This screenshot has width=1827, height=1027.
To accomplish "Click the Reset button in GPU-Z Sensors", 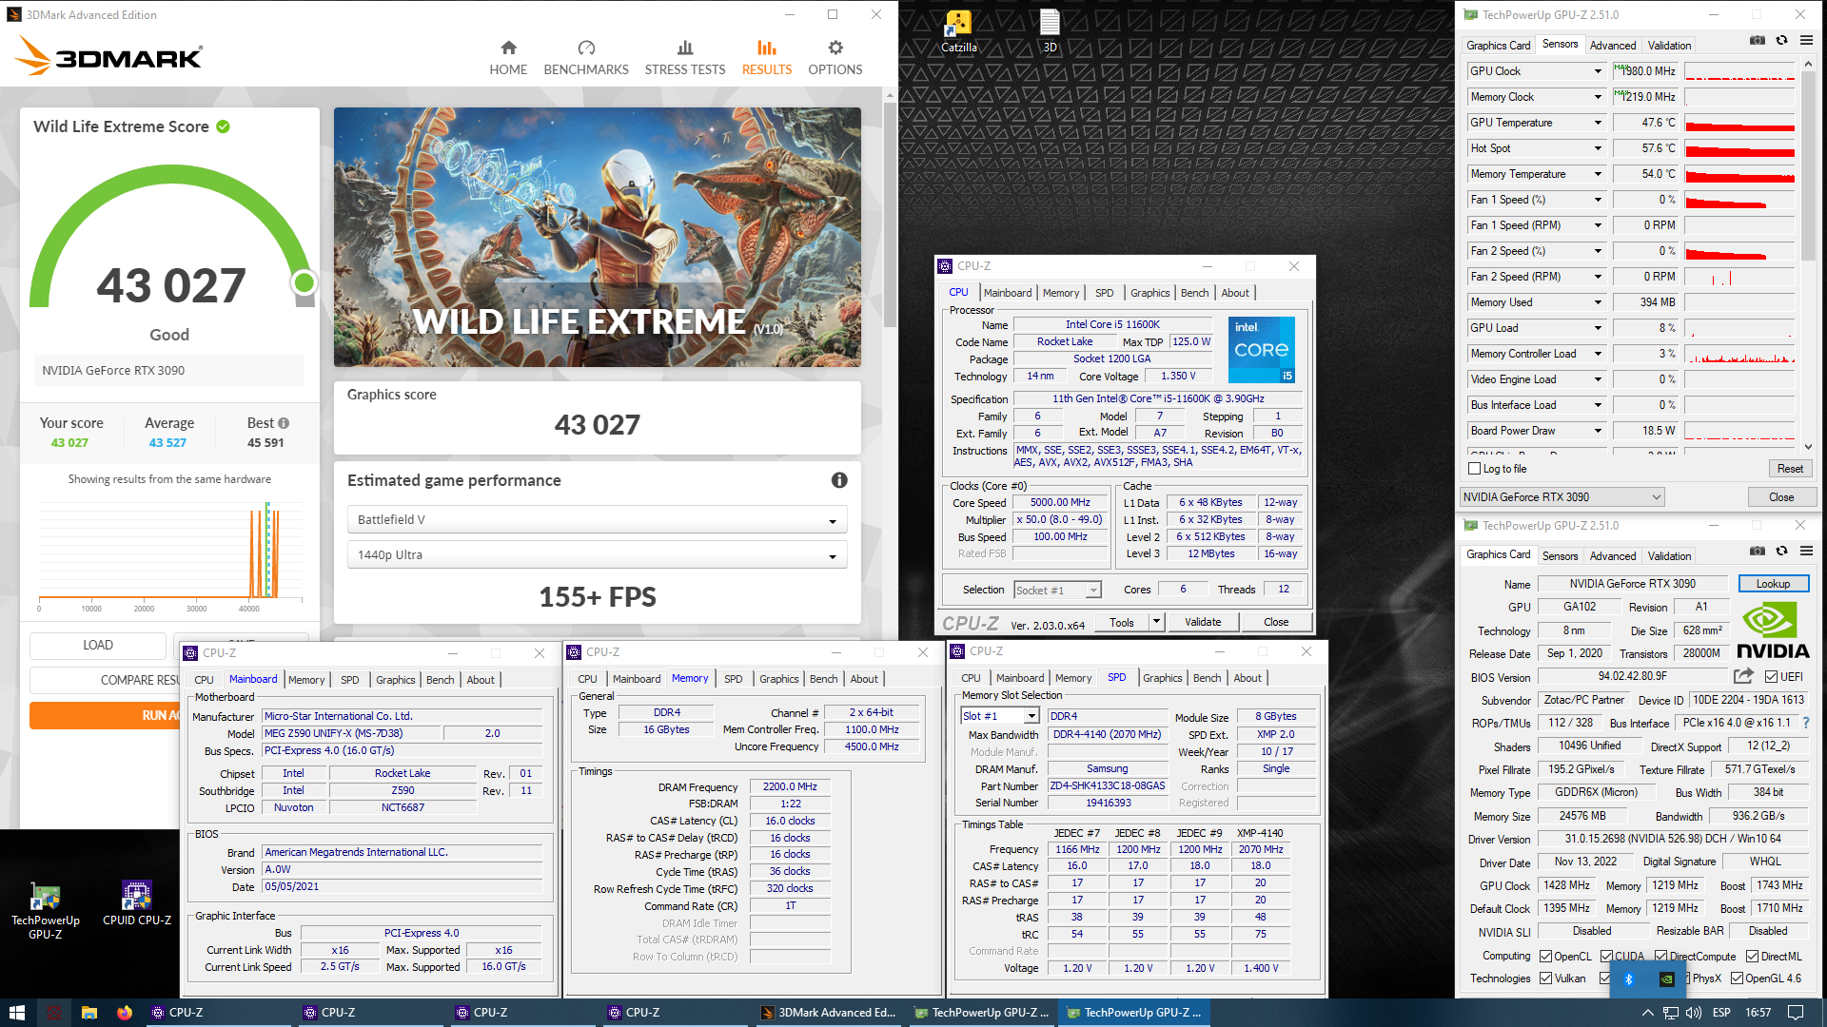I will pos(1790,469).
